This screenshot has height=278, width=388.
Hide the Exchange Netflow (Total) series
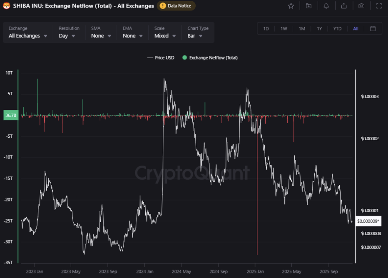(209, 58)
